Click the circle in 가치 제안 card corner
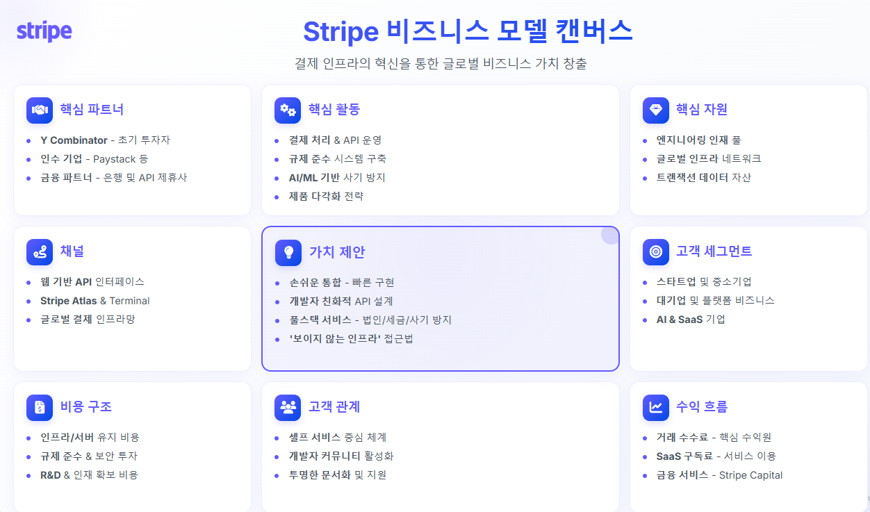 tap(610, 236)
